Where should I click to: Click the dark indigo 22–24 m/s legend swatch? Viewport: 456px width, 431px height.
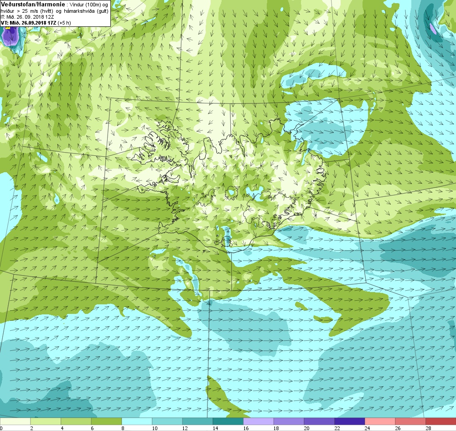350,421
